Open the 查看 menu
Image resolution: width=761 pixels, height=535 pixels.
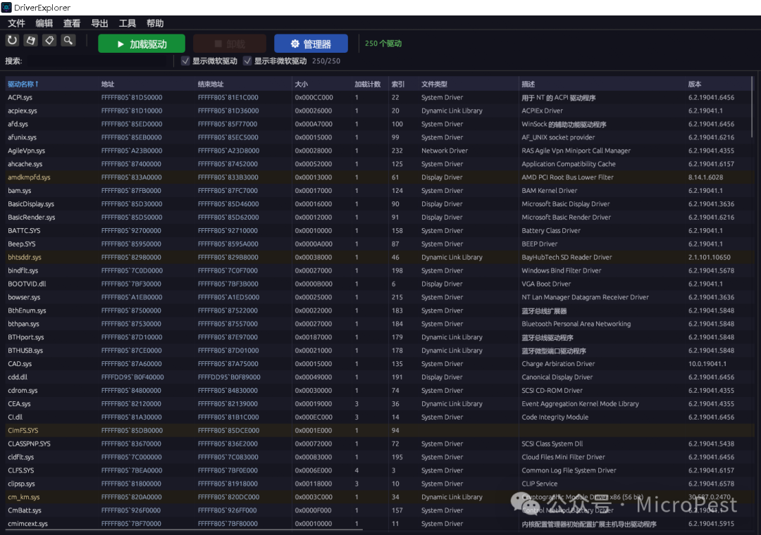click(x=72, y=23)
